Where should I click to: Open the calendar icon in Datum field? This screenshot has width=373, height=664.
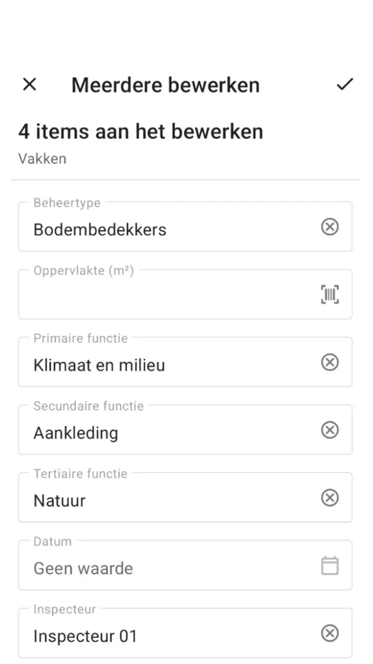[x=330, y=566]
